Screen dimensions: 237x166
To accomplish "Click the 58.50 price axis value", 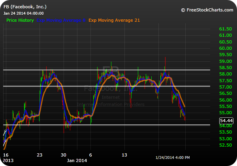I will click(226, 68).
